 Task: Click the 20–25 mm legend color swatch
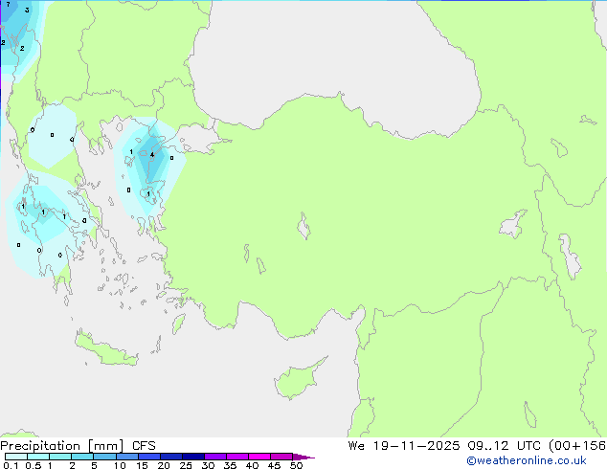(171, 457)
